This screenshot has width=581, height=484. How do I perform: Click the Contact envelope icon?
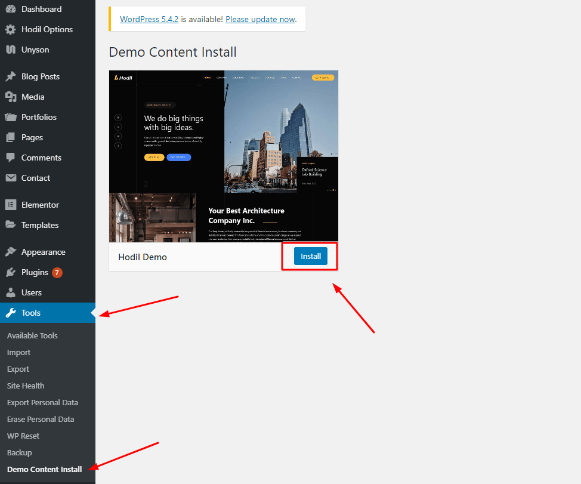pos(11,178)
